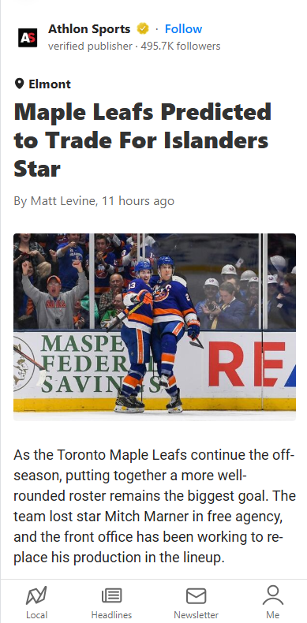Image resolution: width=307 pixels, height=623 pixels.
Task: Open the Newsletter envelope icon
Action: (x=196, y=596)
